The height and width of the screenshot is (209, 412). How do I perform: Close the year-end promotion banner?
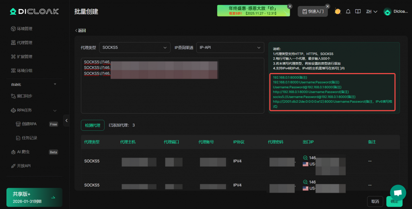coord(289,6)
